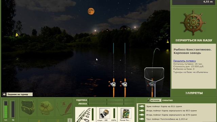Click the depth reading '4,55 m'
The height and width of the screenshot is (122, 217).
click(208, 2)
